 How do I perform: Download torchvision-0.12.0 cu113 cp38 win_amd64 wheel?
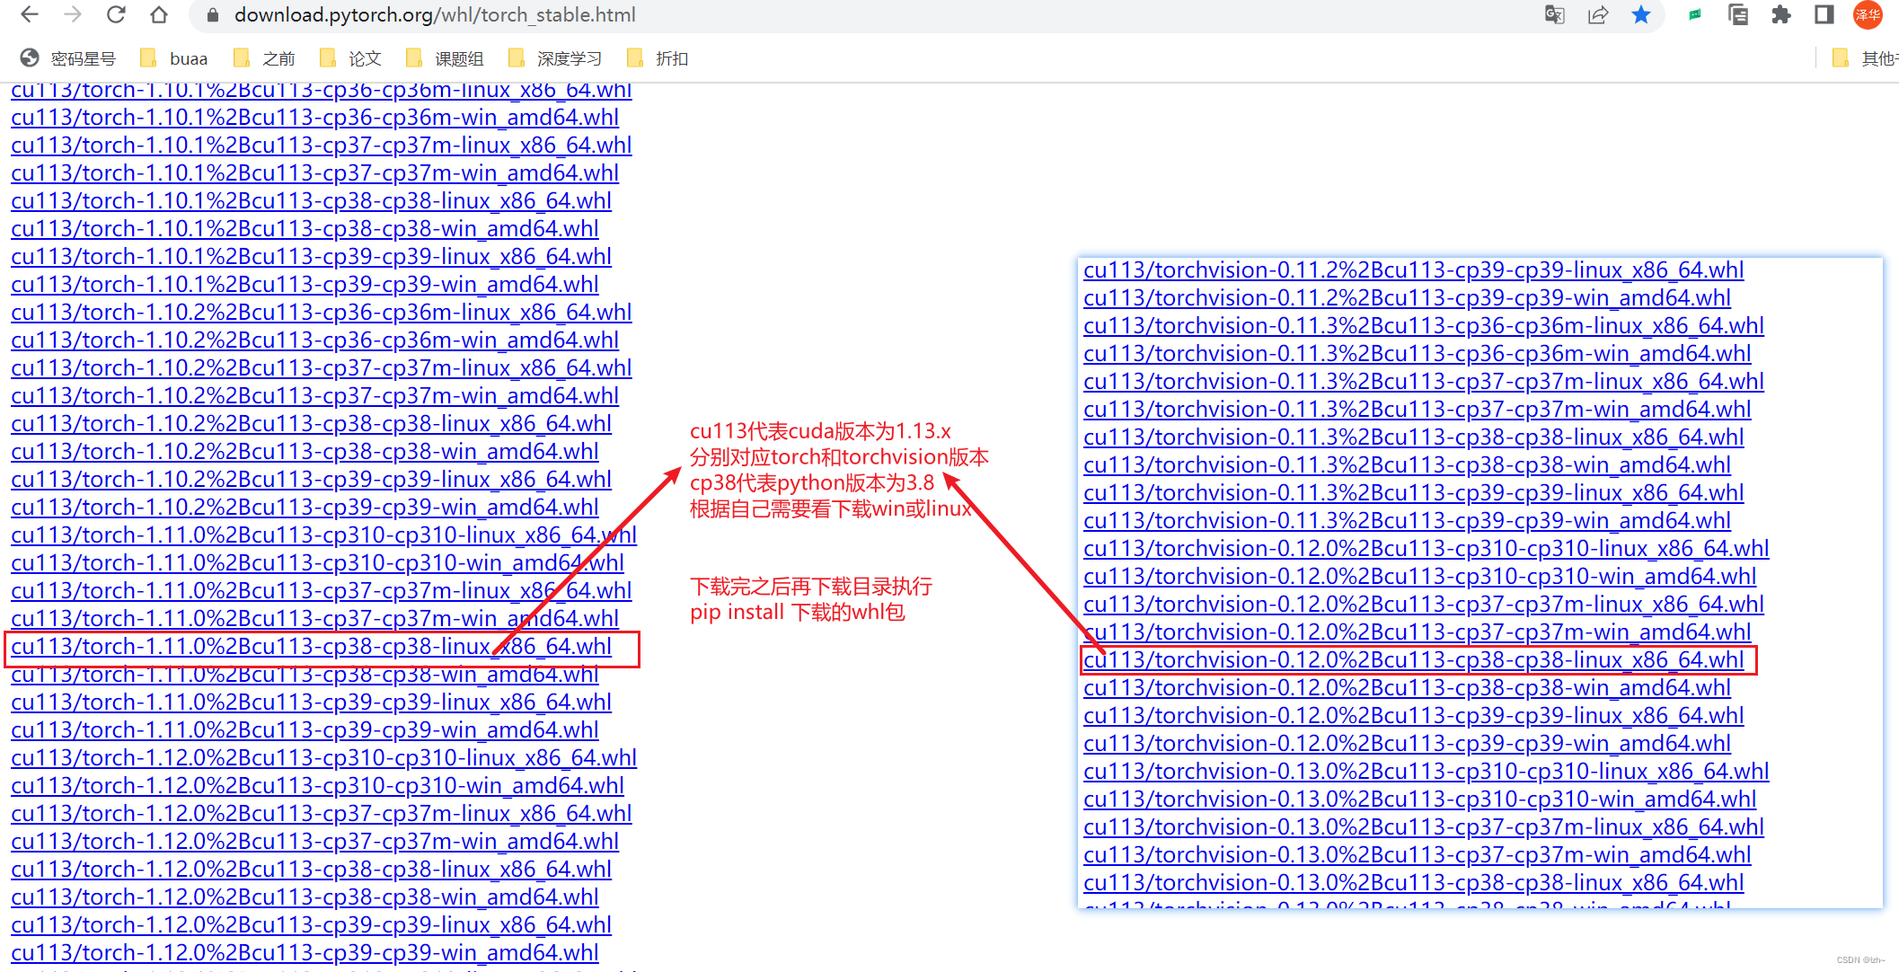[x=1407, y=688]
